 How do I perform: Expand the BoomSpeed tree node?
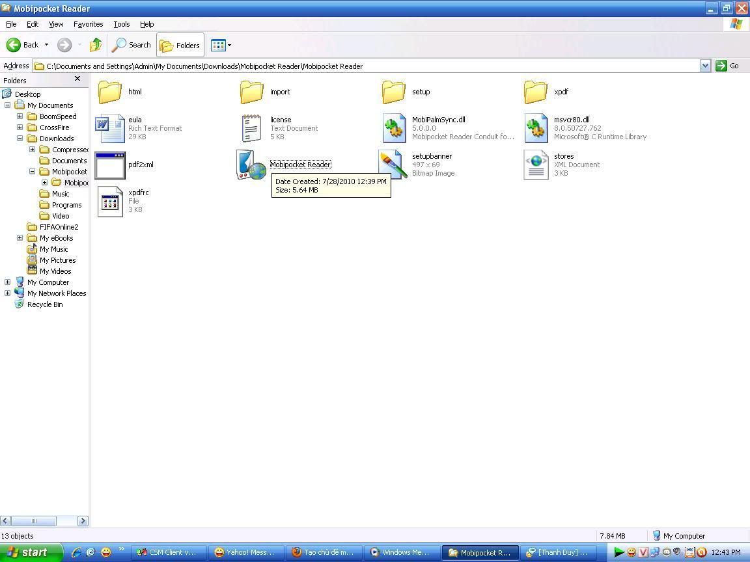20,116
